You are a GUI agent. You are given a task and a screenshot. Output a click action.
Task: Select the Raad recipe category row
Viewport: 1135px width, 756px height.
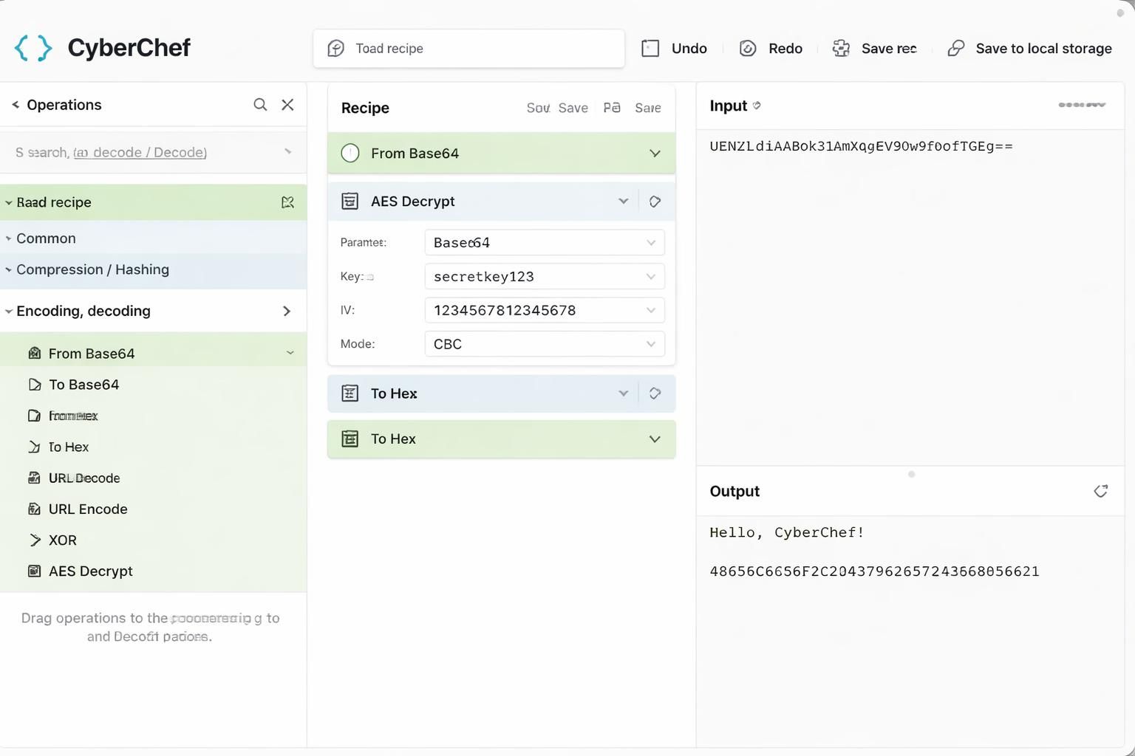(153, 202)
